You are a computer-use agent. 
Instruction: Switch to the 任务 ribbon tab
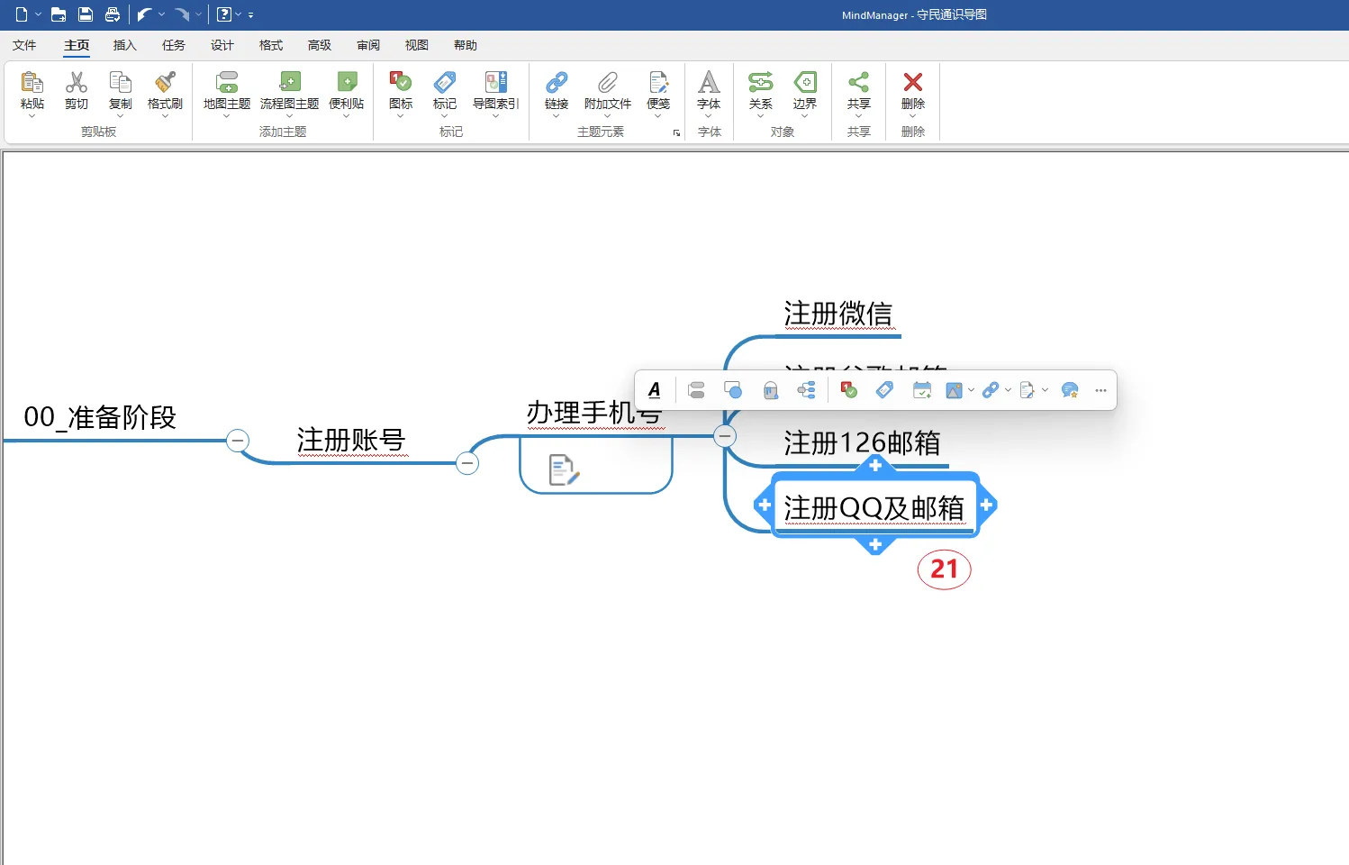coord(174,45)
